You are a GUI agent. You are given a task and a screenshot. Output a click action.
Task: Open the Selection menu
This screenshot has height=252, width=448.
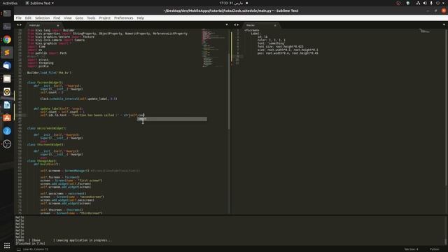(x=42, y=17)
